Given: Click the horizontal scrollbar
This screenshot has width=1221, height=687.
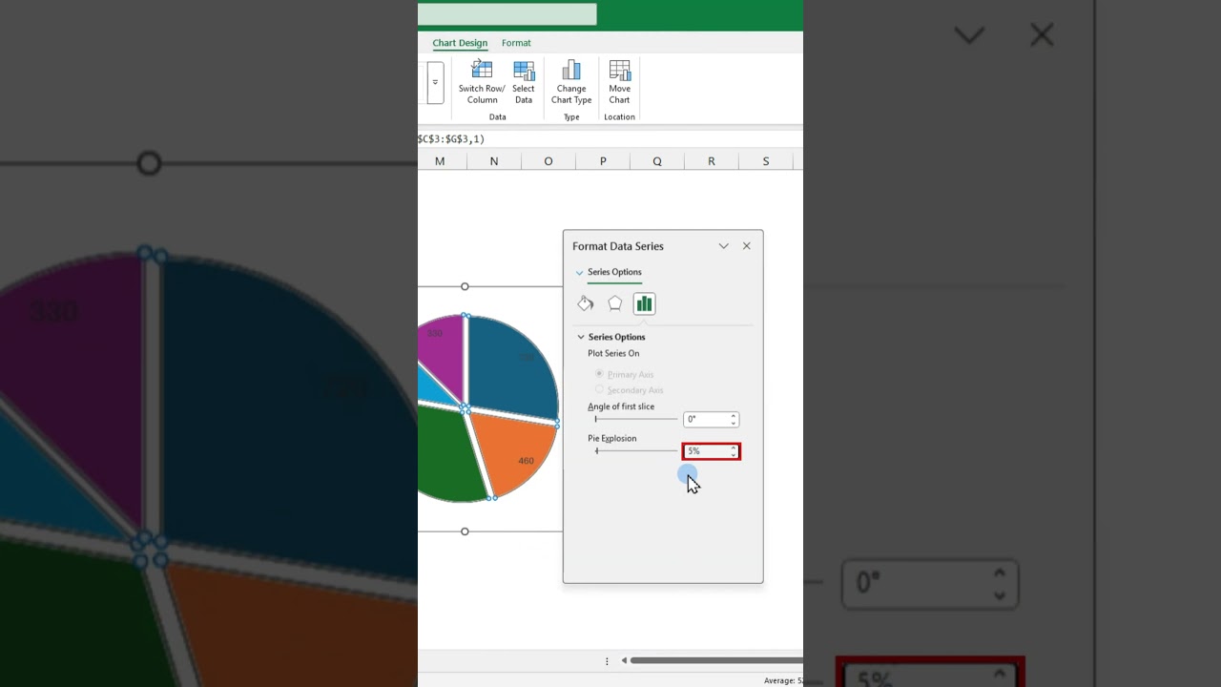Looking at the screenshot, I should (715, 660).
